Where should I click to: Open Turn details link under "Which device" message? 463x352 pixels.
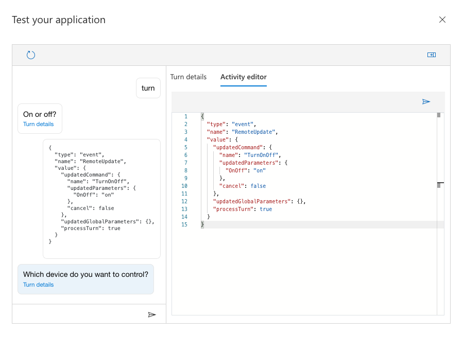coord(38,285)
